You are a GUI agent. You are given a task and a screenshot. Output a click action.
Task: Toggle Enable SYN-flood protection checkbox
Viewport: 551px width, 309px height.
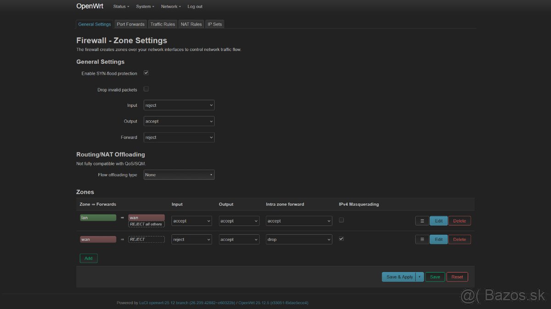[146, 73]
